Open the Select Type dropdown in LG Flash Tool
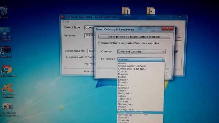Image resolution: width=219 pixels, height=123 pixels. point(89,28)
